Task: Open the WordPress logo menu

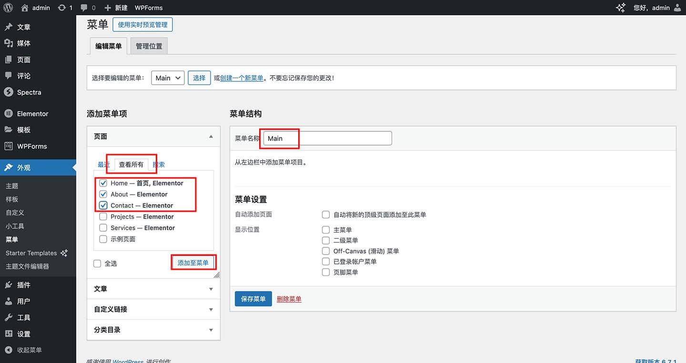Action: tap(8, 8)
